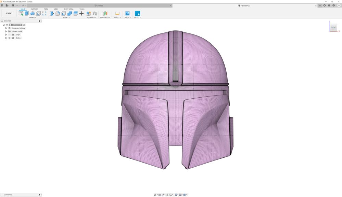Switch to the Solid tab

click(x=23, y=9)
